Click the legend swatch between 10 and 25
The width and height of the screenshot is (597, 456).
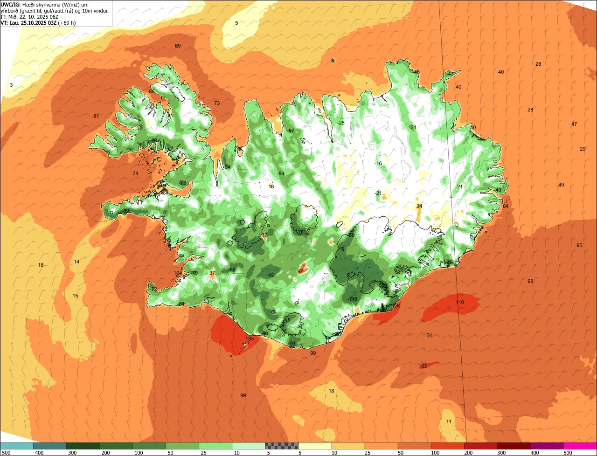[x=347, y=445]
